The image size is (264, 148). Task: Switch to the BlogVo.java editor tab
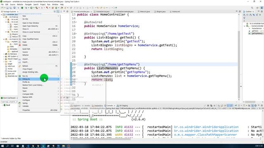pos(160,12)
